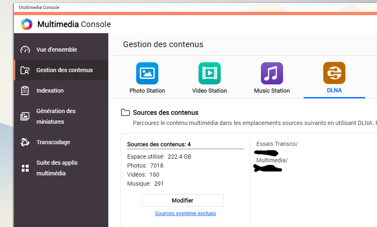This screenshot has width=377, height=227.
Task: Click the Modifier button
Action: (183, 200)
